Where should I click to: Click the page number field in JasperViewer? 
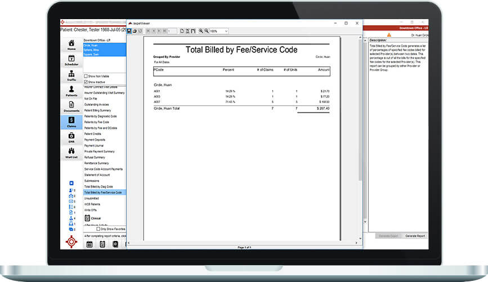[x=172, y=31]
